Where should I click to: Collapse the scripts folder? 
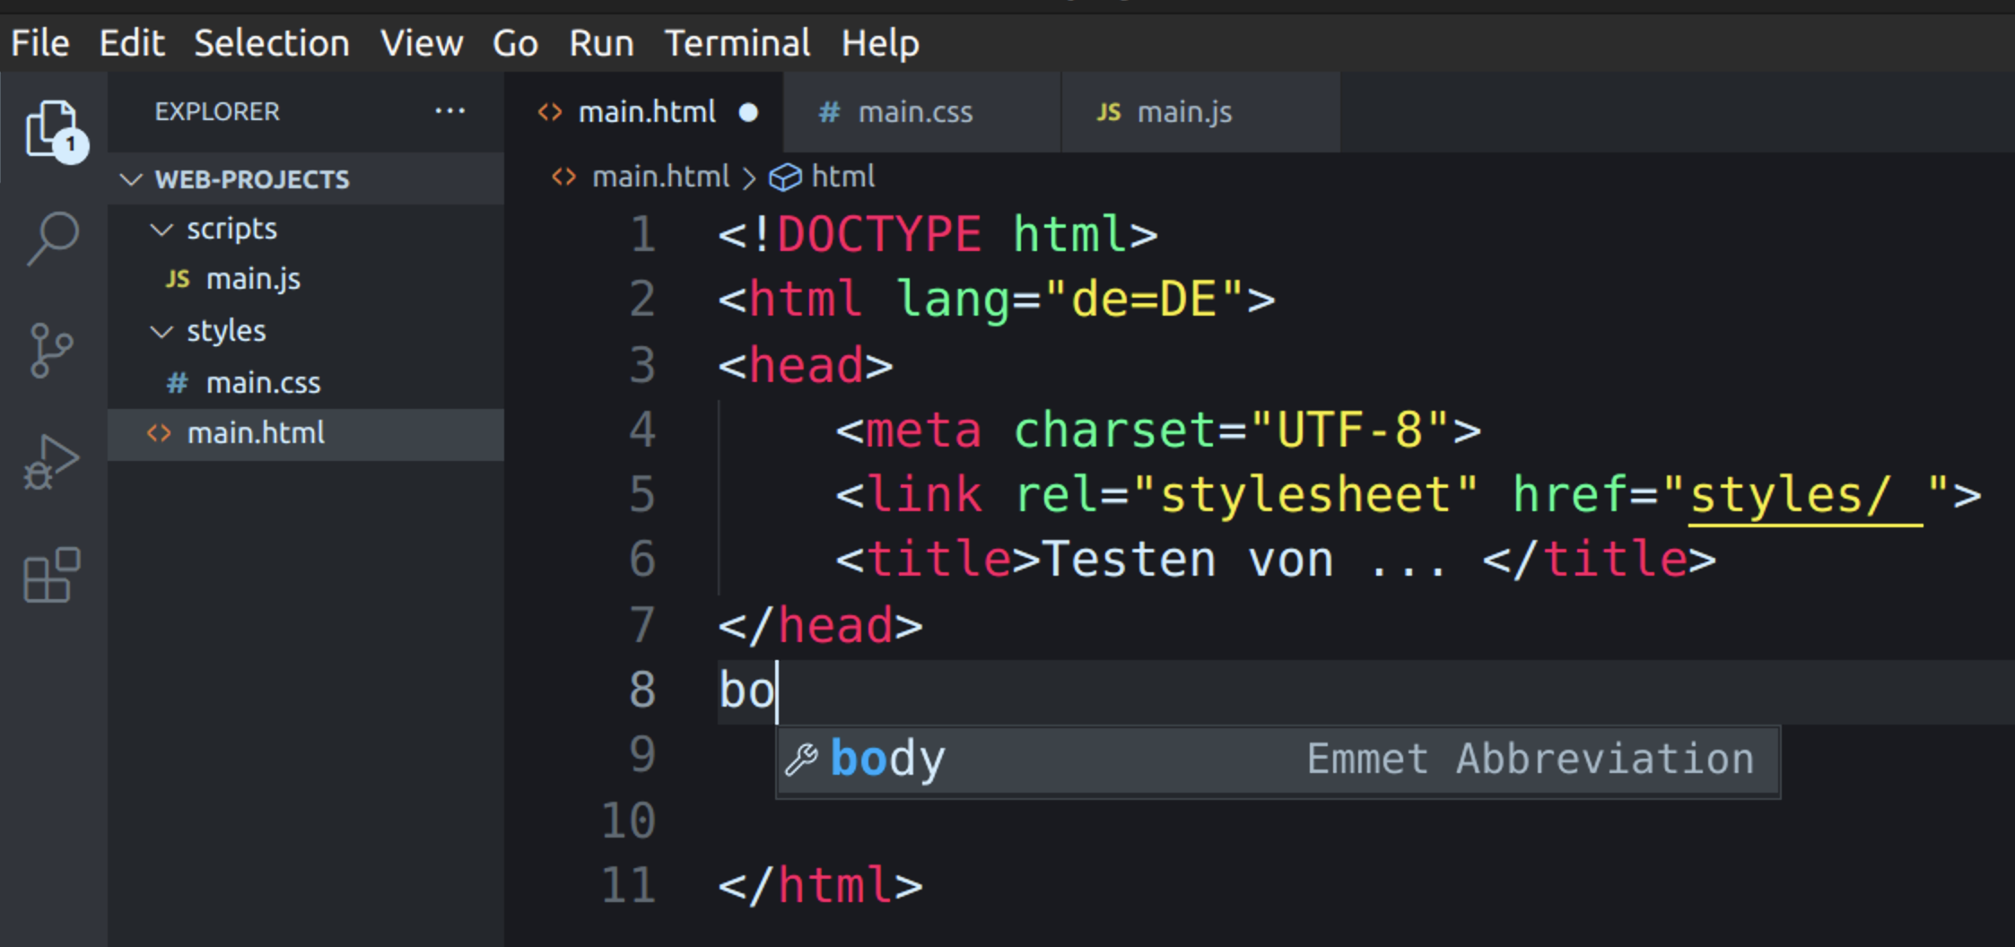click(x=161, y=230)
